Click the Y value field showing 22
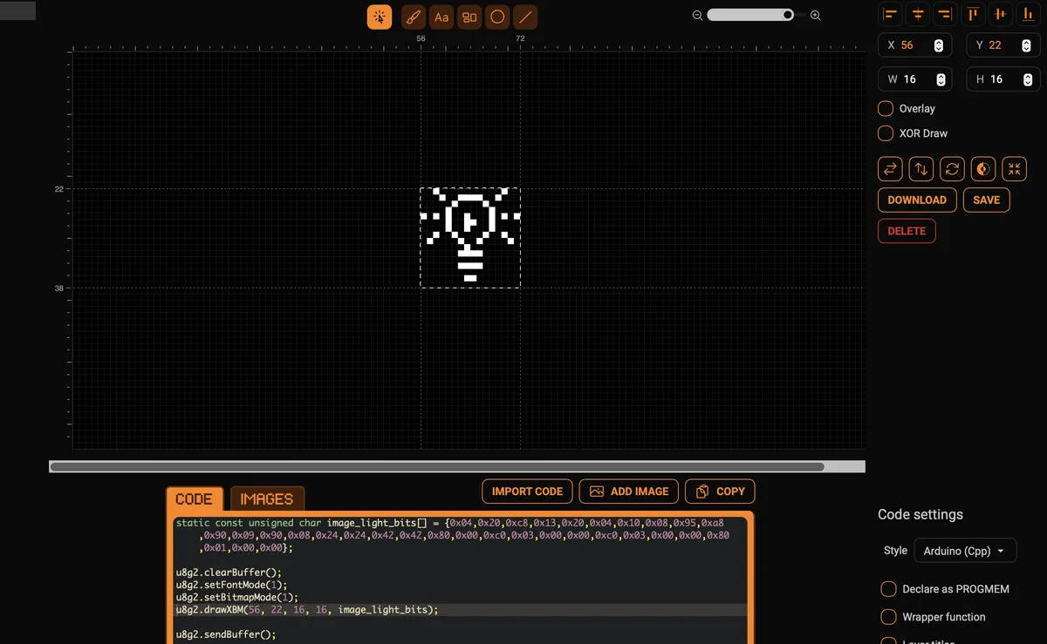This screenshot has height=644, width=1047. point(1003,45)
